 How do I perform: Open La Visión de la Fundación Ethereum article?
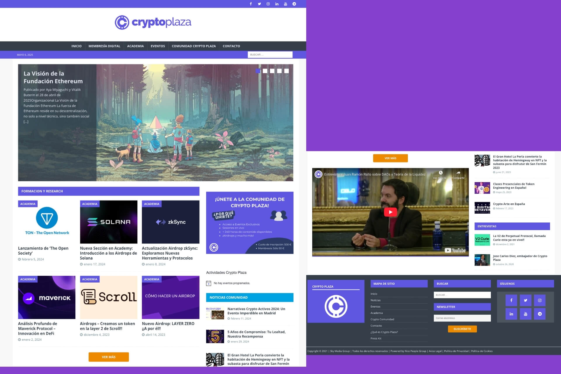[53, 77]
